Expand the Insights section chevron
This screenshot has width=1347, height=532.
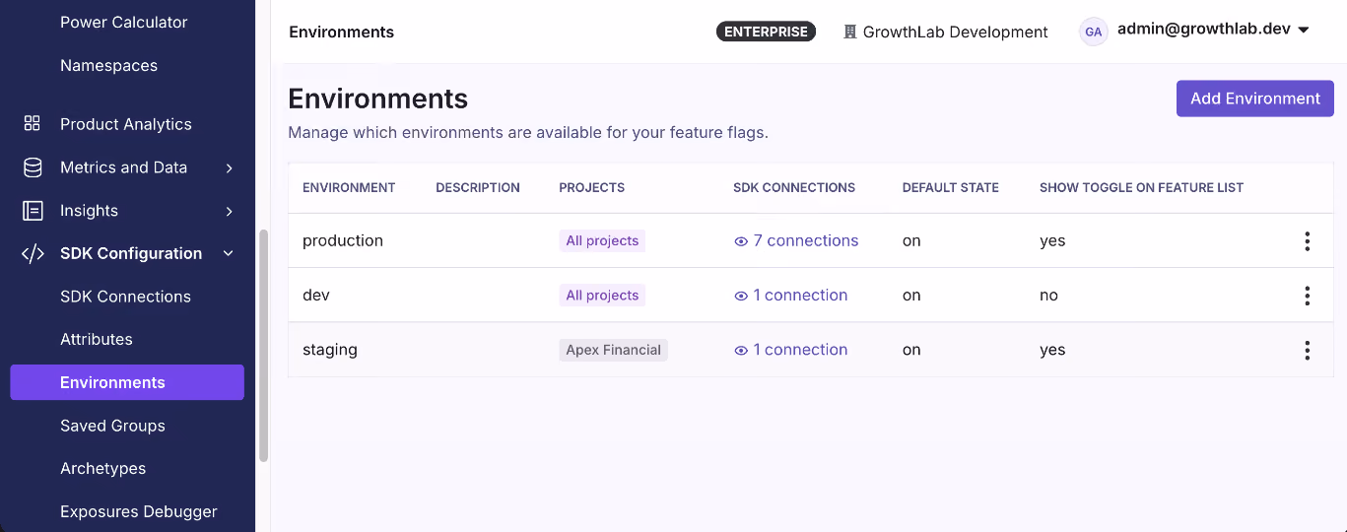[229, 211]
